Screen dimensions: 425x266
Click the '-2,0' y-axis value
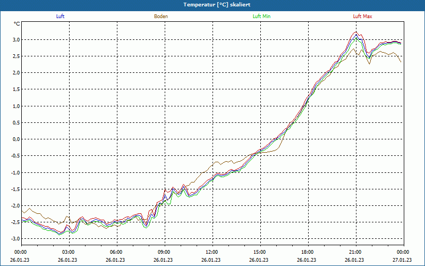click(x=16, y=206)
